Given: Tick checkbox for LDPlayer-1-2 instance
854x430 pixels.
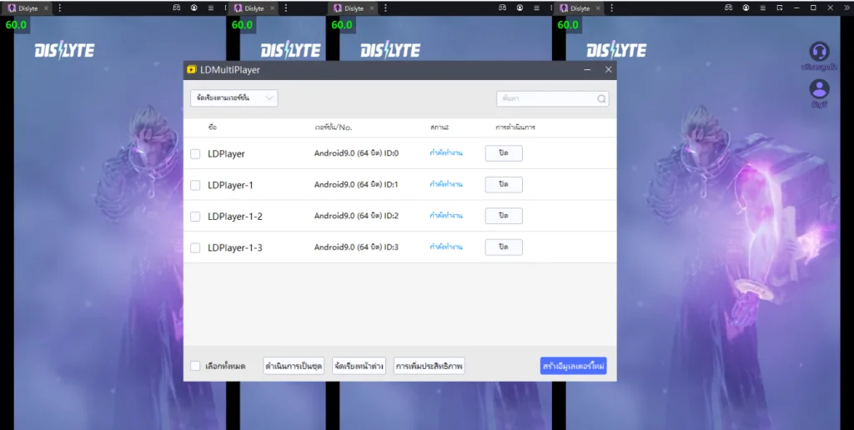Looking at the screenshot, I should [x=195, y=217].
